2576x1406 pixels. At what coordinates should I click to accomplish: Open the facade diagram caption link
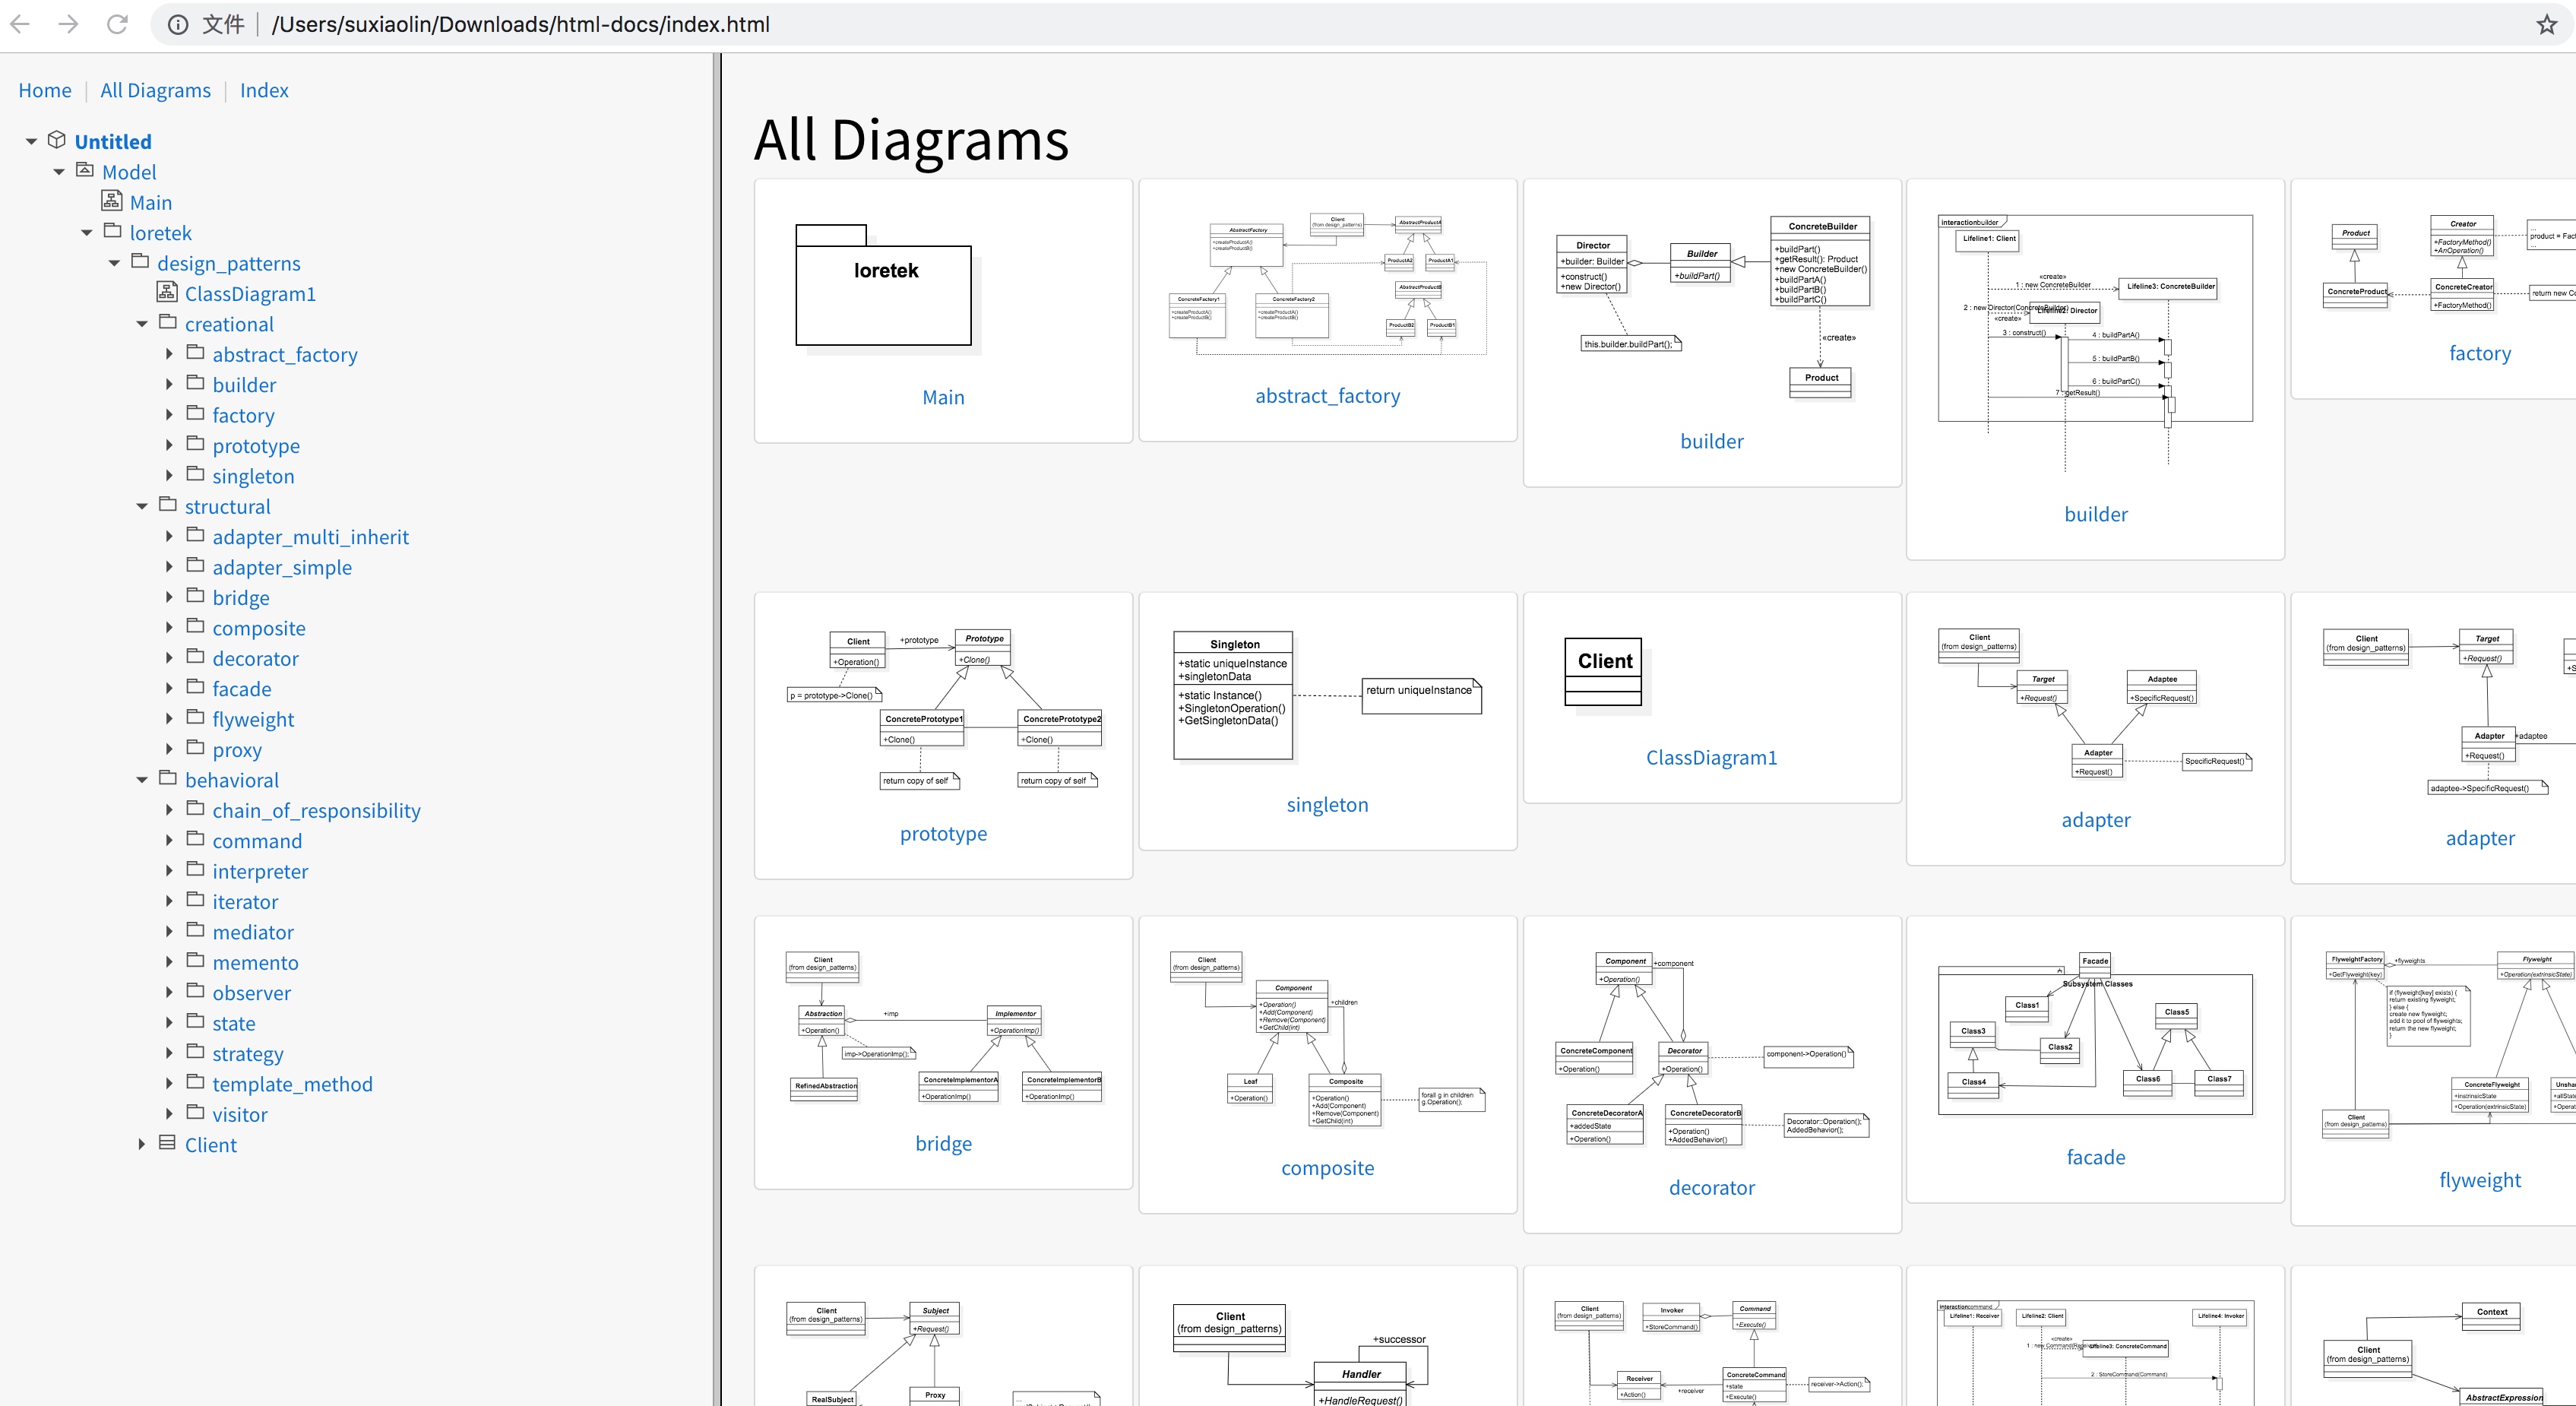2095,1157
